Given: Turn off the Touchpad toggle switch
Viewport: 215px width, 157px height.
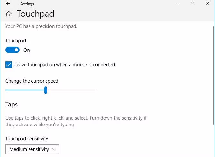Looking at the screenshot, I should (x=13, y=50).
